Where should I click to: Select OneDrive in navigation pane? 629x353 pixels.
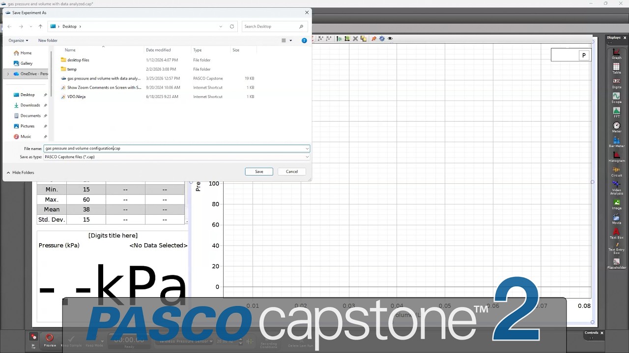tap(31, 74)
